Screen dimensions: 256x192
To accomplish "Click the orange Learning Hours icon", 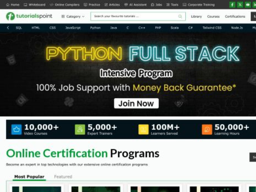I will tap(207, 129).
